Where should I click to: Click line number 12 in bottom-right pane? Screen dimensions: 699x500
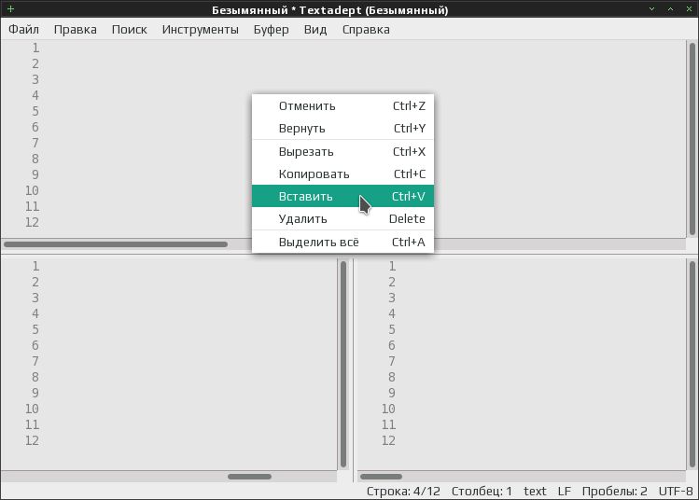pos(388,440)
